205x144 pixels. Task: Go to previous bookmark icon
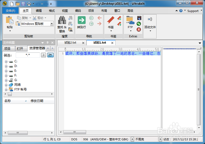pos(119,18)
